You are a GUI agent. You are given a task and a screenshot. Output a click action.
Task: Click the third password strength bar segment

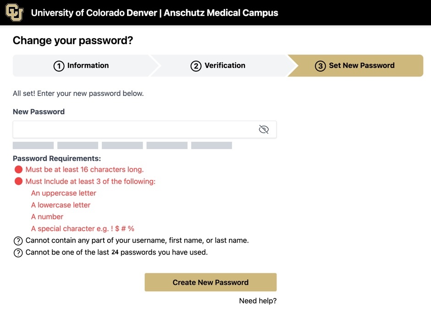click(x=122, y=145)
